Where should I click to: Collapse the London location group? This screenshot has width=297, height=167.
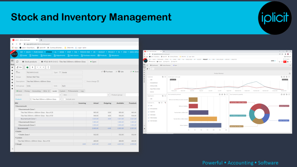tap(16, 138)
